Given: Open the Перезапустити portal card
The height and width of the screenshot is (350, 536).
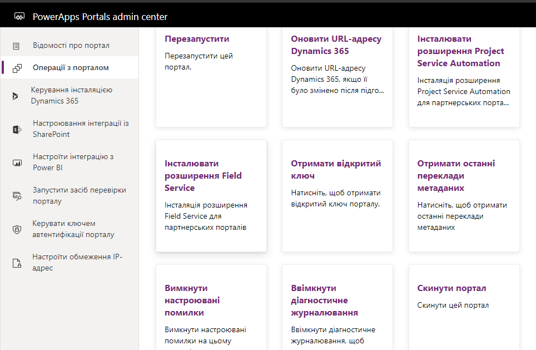Looking at the screenshot, I should click(x=211, y=77).
